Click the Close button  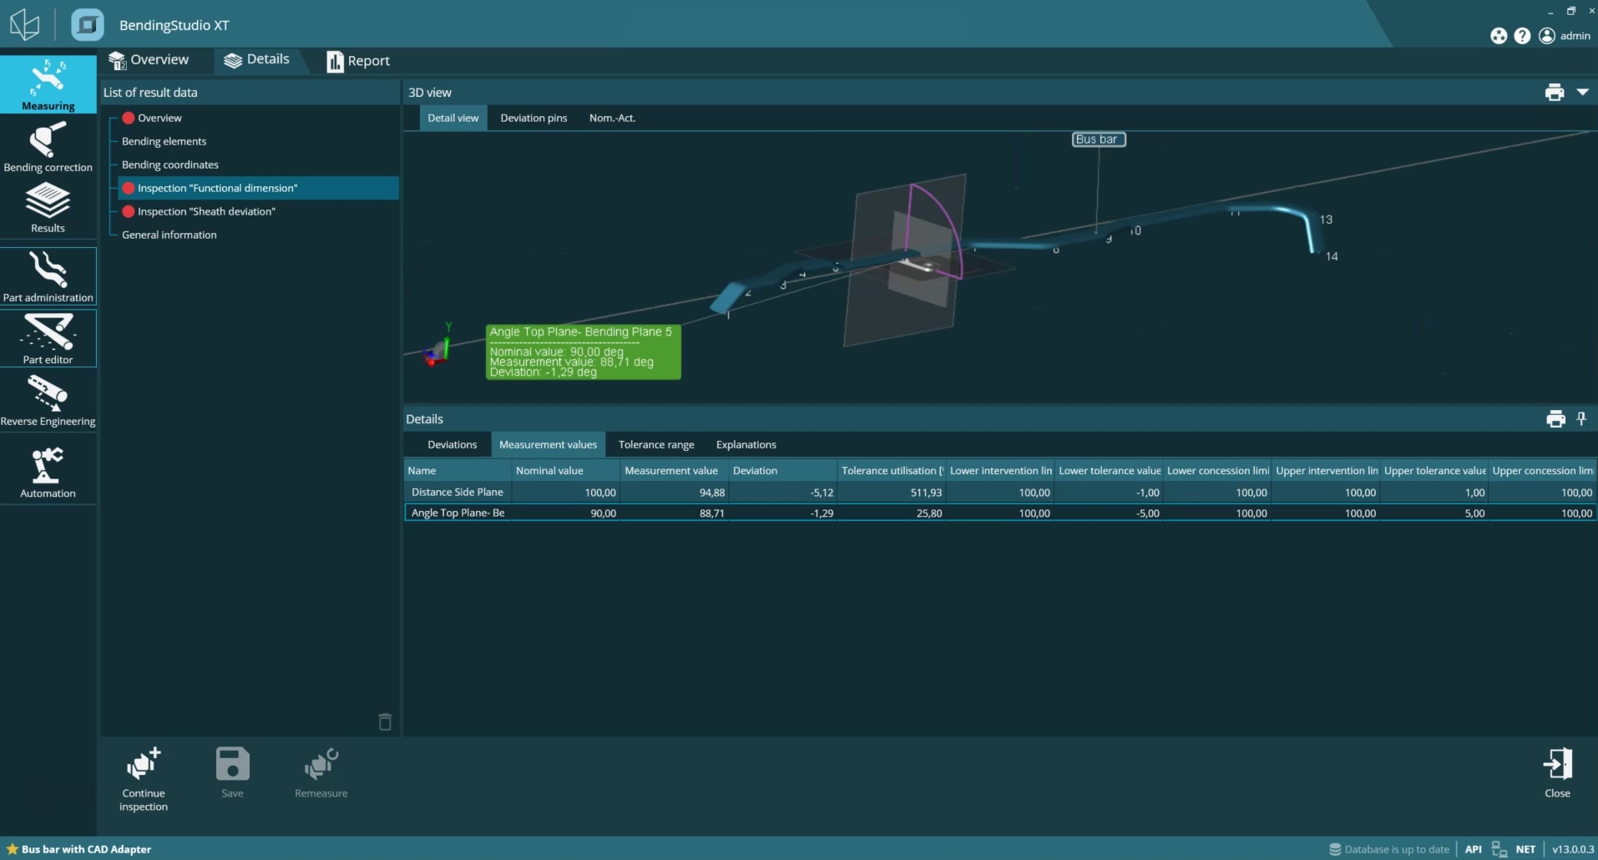(1557, 773)
